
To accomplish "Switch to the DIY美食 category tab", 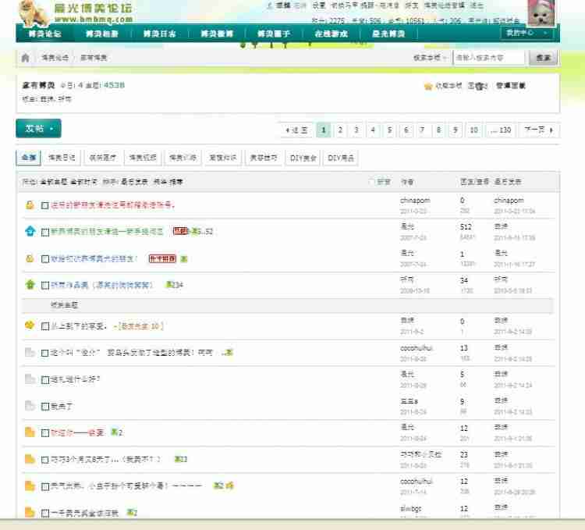I will pos(303,158).
